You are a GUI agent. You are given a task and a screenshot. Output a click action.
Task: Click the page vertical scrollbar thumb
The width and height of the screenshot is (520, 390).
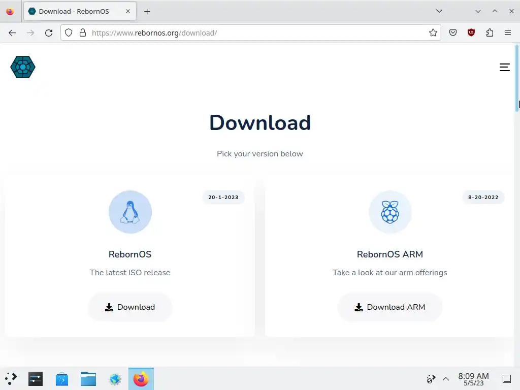(x=517, y=78)
